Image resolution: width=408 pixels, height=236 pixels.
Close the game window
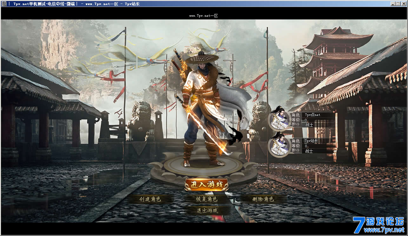tap(403, 4)
